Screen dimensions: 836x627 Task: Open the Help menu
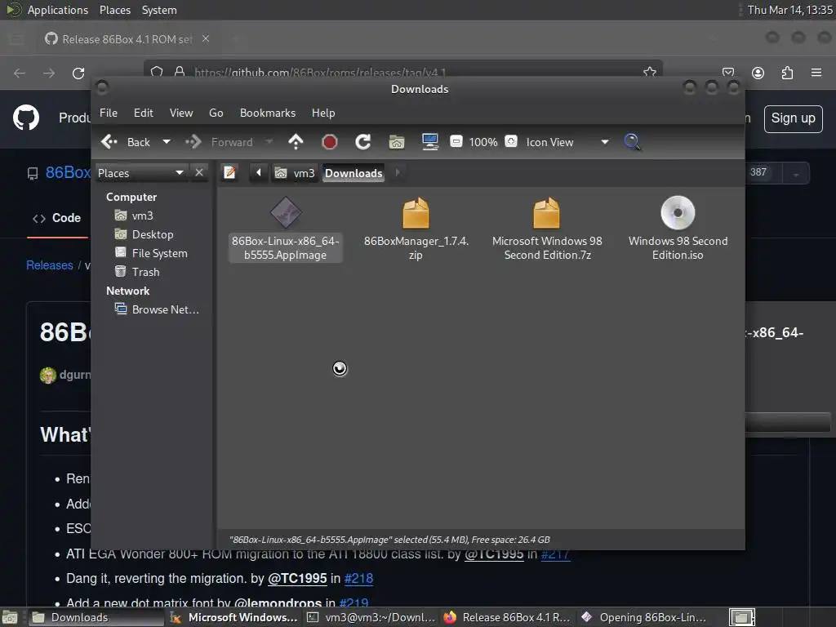[x=323, y=113]
